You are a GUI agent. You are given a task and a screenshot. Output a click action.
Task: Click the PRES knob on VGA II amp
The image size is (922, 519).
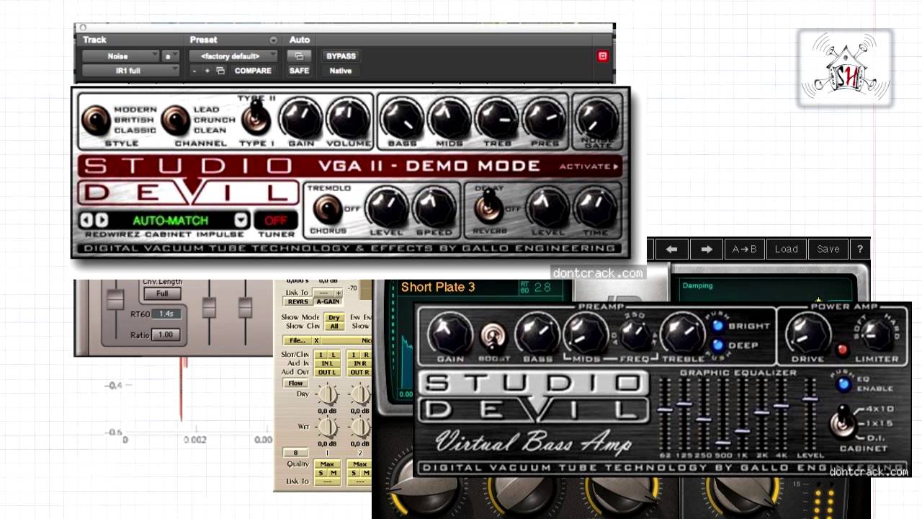(545, 118)
